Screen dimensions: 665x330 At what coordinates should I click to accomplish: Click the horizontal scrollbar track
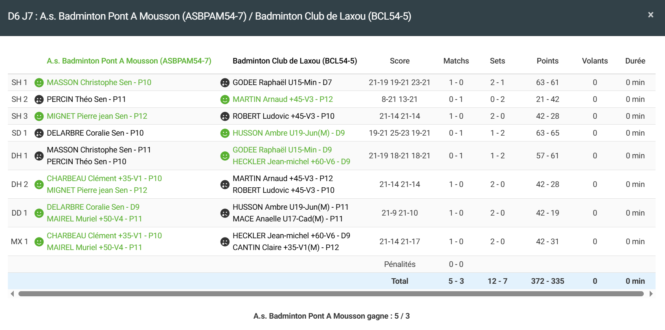point(331,294)
